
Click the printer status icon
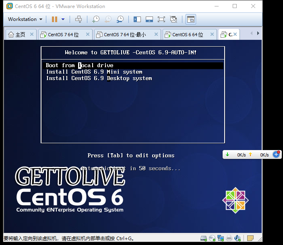coord(229,238)
